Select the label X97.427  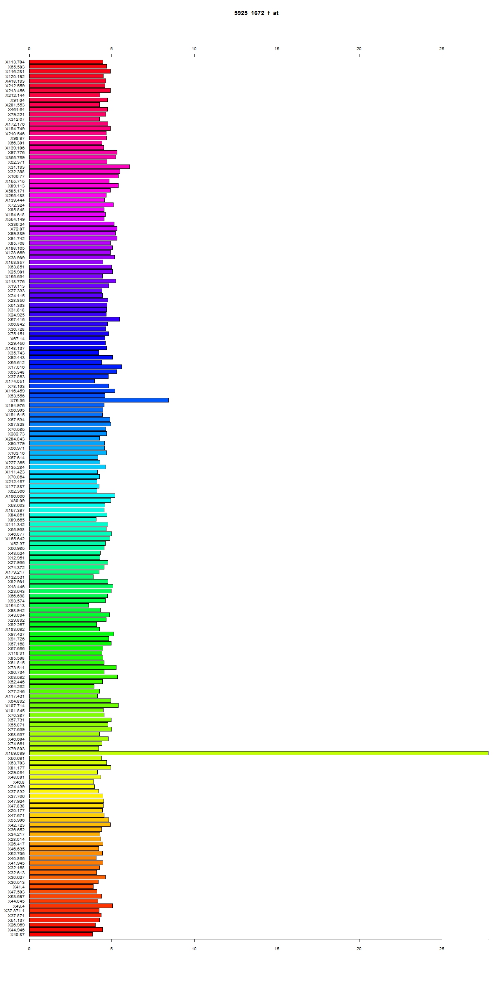point(16,634)
